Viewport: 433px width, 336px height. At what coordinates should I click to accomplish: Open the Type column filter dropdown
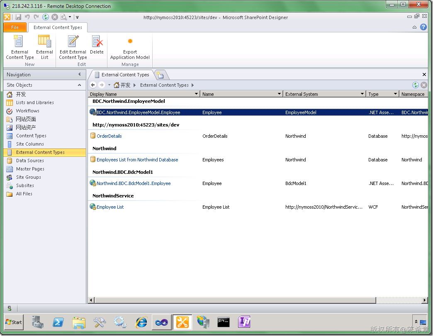(x=395, y=94)
